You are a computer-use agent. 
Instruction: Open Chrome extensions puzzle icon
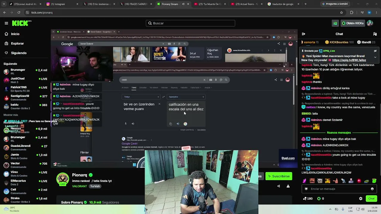(352, 12)
